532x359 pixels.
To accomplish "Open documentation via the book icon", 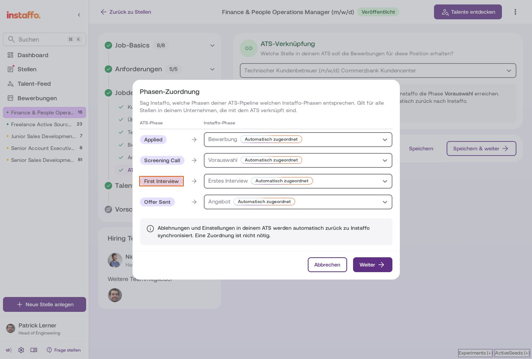I will pos(34,350).
